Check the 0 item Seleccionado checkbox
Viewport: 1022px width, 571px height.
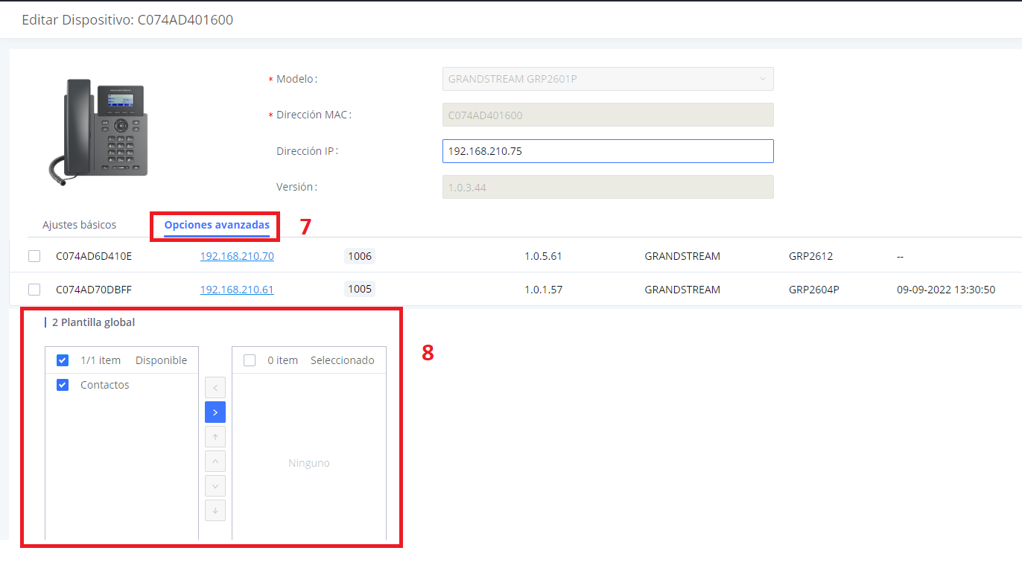(x=249, y=360)
